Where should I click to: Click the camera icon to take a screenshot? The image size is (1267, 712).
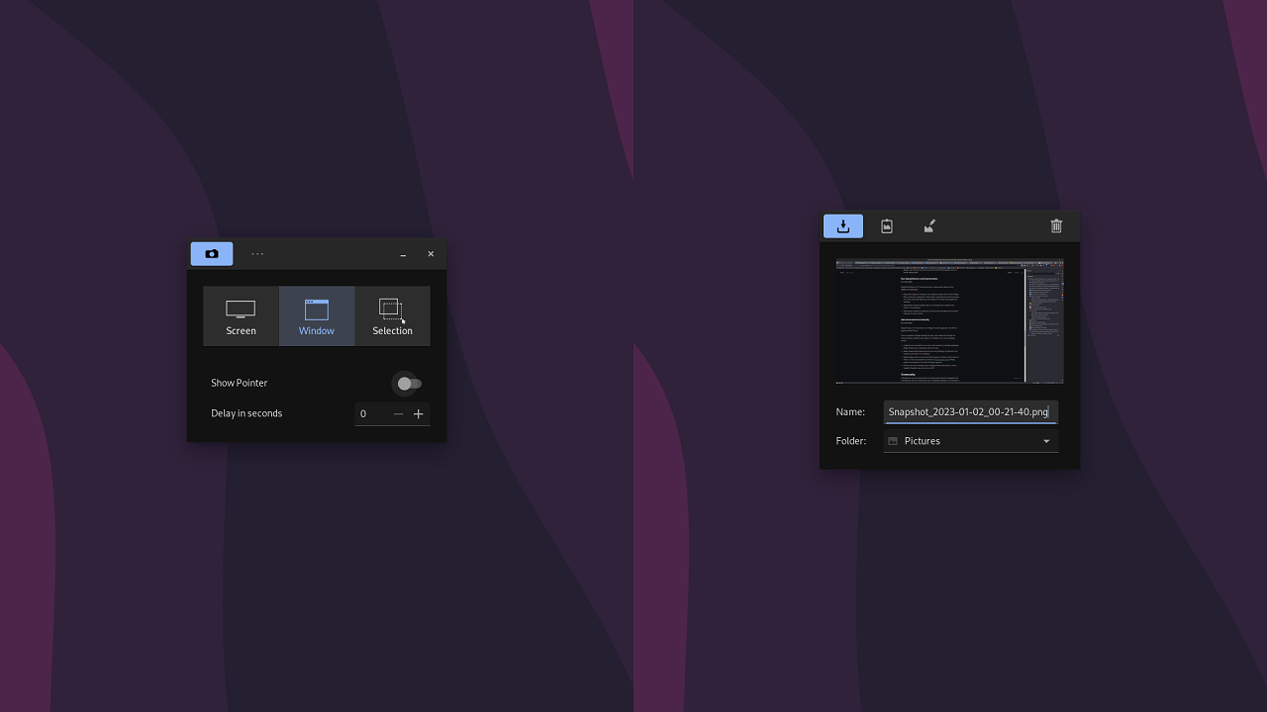pyautogui.click(x=211, y=253)
